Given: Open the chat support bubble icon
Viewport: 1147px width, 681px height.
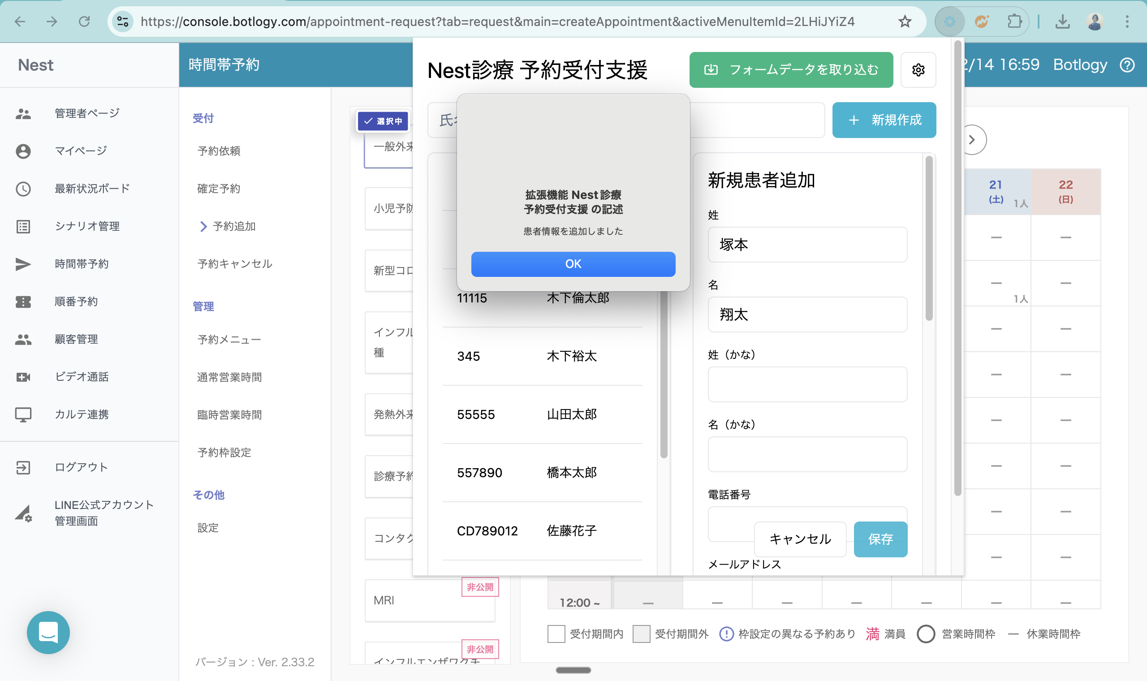Looking at the screenshot, I should [x=48, y=632].
